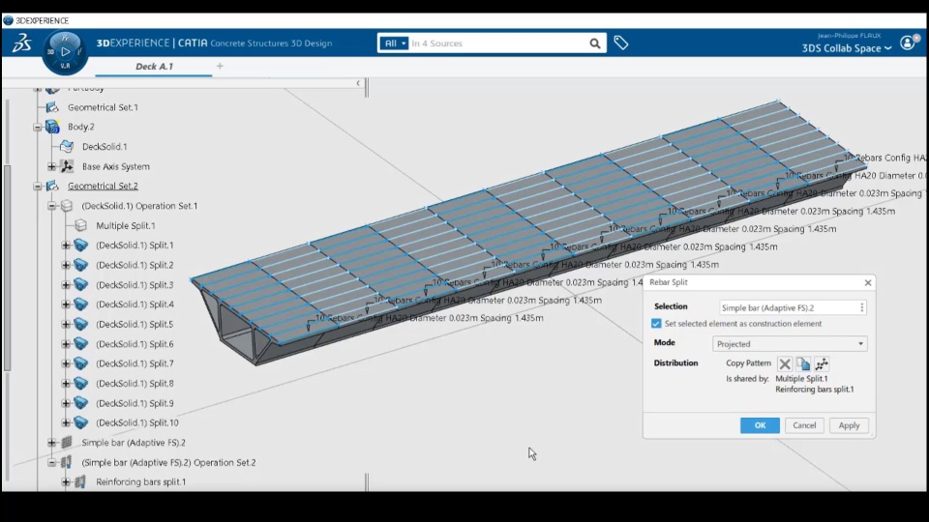Select Geometrical Set.1 label
The height and width of the screenshot is (522, 929).
tap(103, 107)
